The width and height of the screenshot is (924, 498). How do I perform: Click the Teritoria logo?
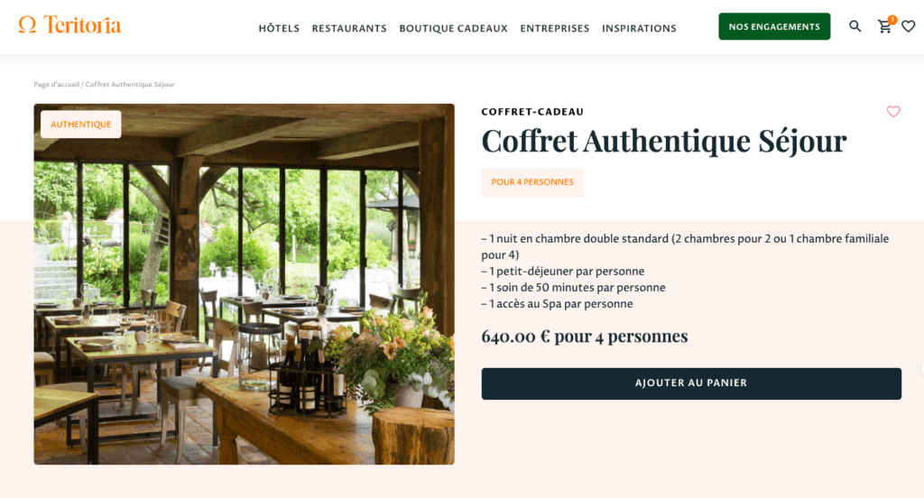[69, 24]
